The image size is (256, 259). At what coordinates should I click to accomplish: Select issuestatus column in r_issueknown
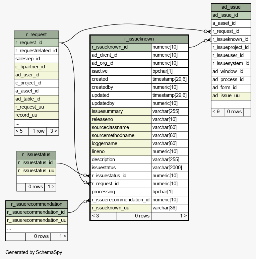click(121, 168)
